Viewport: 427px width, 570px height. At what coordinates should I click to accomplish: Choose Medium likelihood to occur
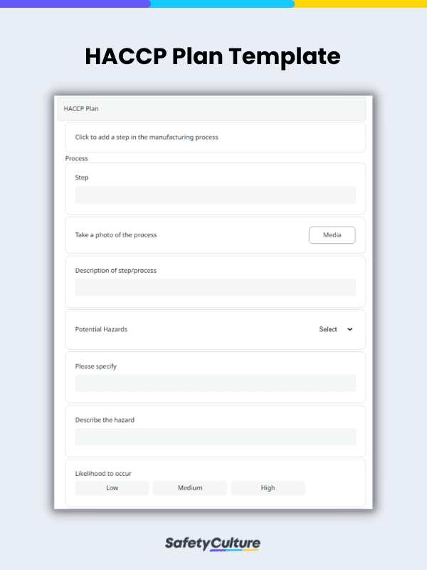click(x=190, y=488)
